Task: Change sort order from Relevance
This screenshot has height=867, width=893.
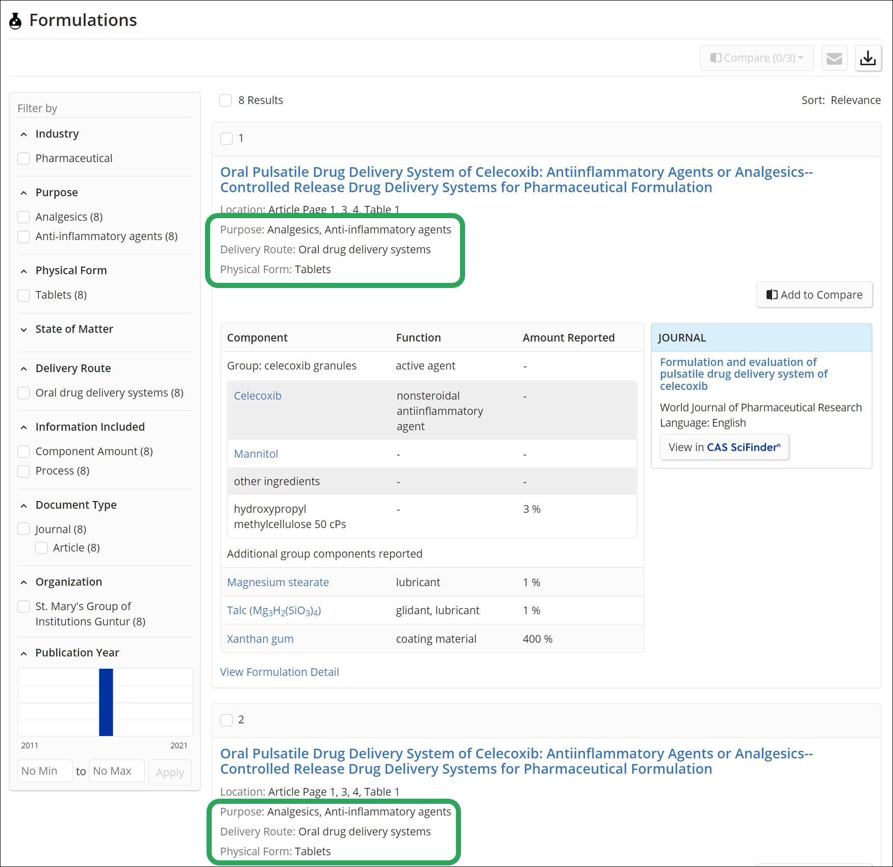Action: [x=856, y=100]
